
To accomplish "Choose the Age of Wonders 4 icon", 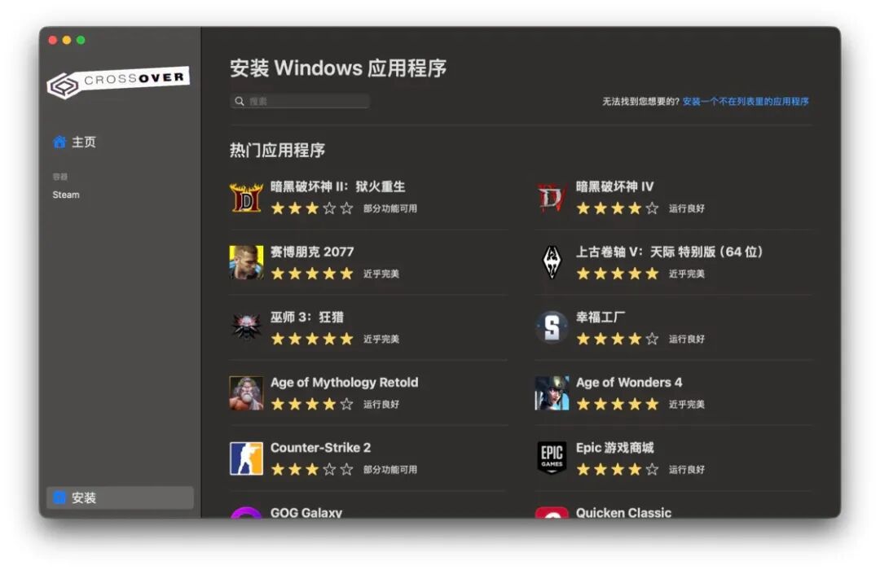I will [x=552, y=393].
